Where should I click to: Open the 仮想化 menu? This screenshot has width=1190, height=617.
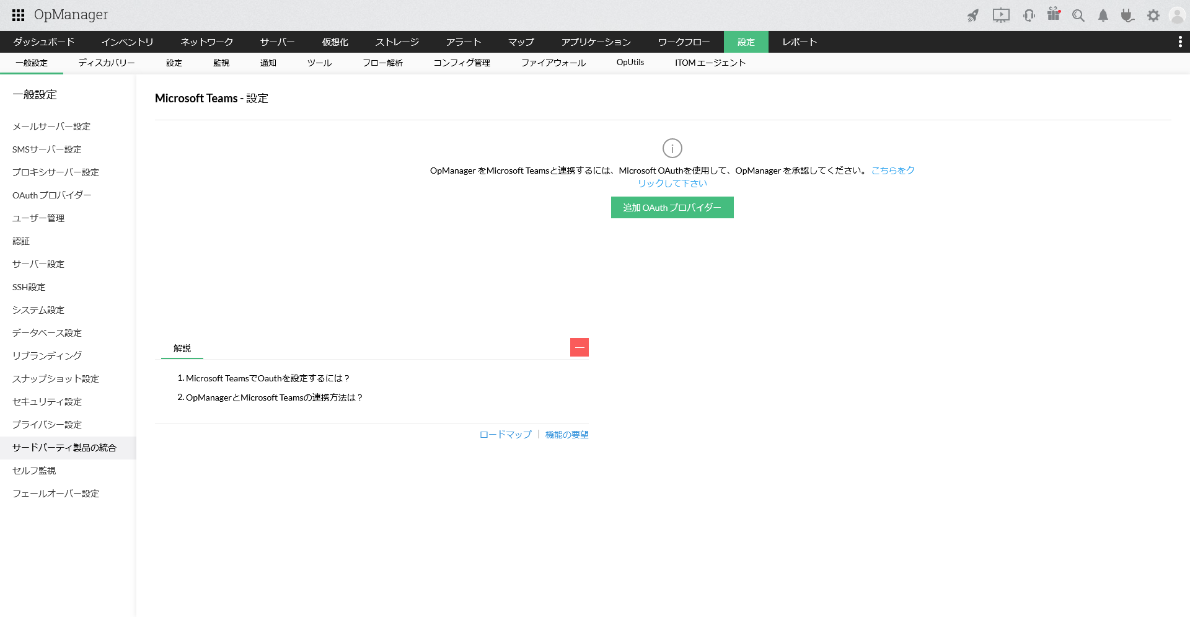pos(335,42)
